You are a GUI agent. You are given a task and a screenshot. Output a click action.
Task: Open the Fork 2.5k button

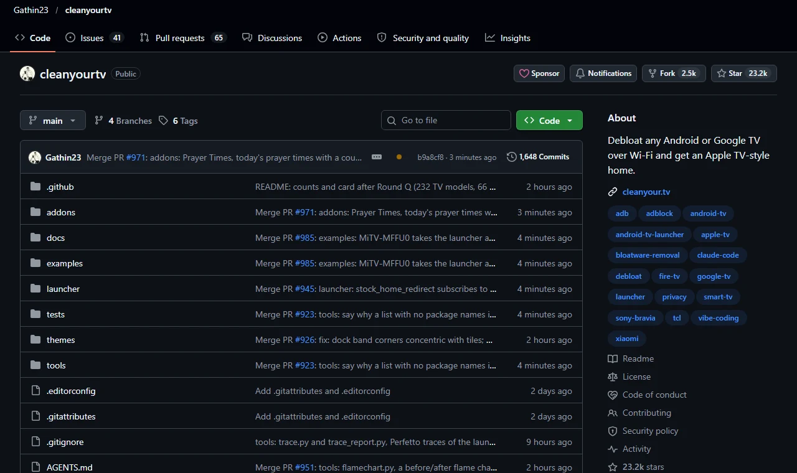pos(674,73)
